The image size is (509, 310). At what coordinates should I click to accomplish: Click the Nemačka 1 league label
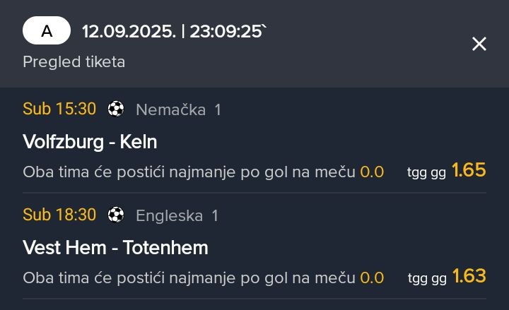click(x=179, y=109)
